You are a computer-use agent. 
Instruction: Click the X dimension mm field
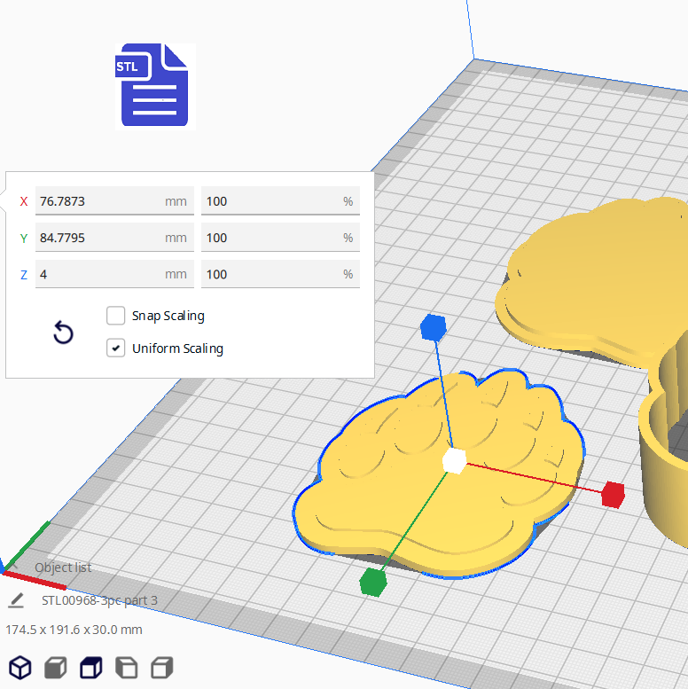coord(99,201)
